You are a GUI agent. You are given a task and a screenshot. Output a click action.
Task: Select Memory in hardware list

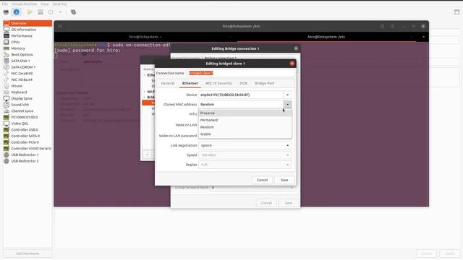tap(27, 48)
